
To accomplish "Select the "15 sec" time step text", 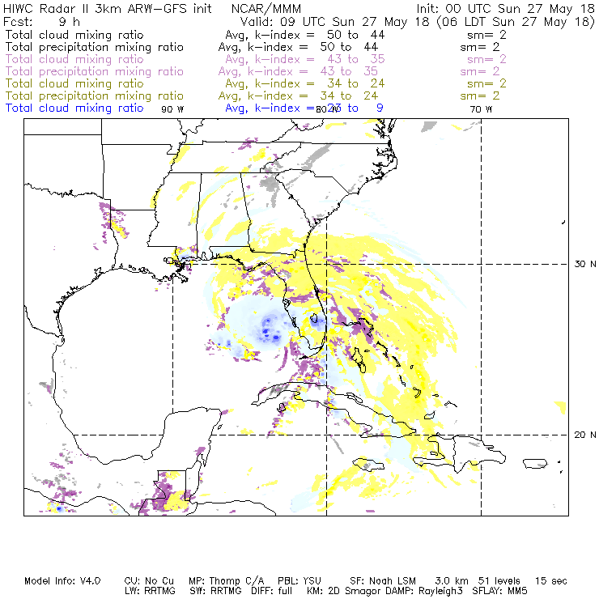I will pos(551,581).
